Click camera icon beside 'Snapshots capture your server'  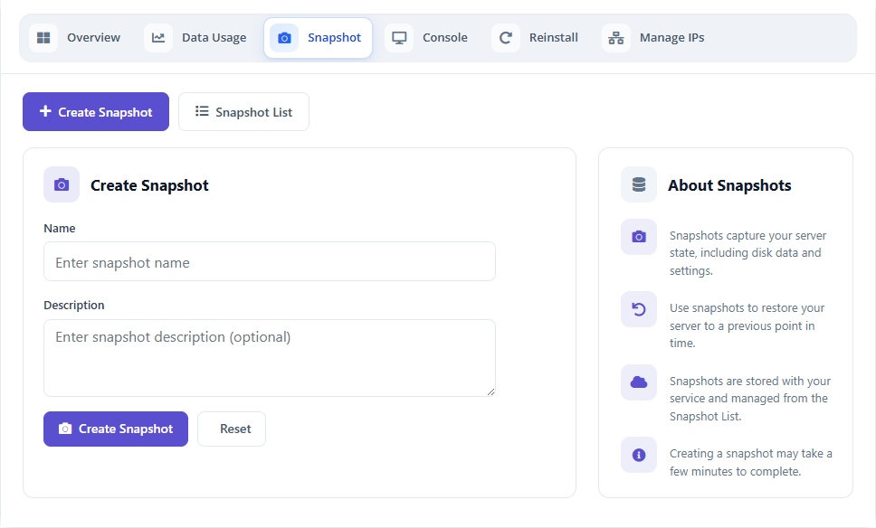point(639,237)
